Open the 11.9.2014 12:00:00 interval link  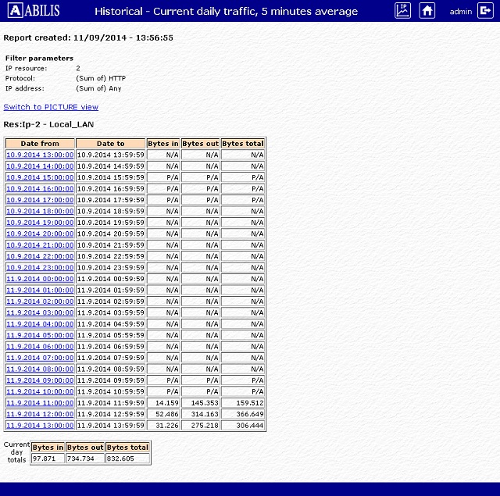coord(40,414)
